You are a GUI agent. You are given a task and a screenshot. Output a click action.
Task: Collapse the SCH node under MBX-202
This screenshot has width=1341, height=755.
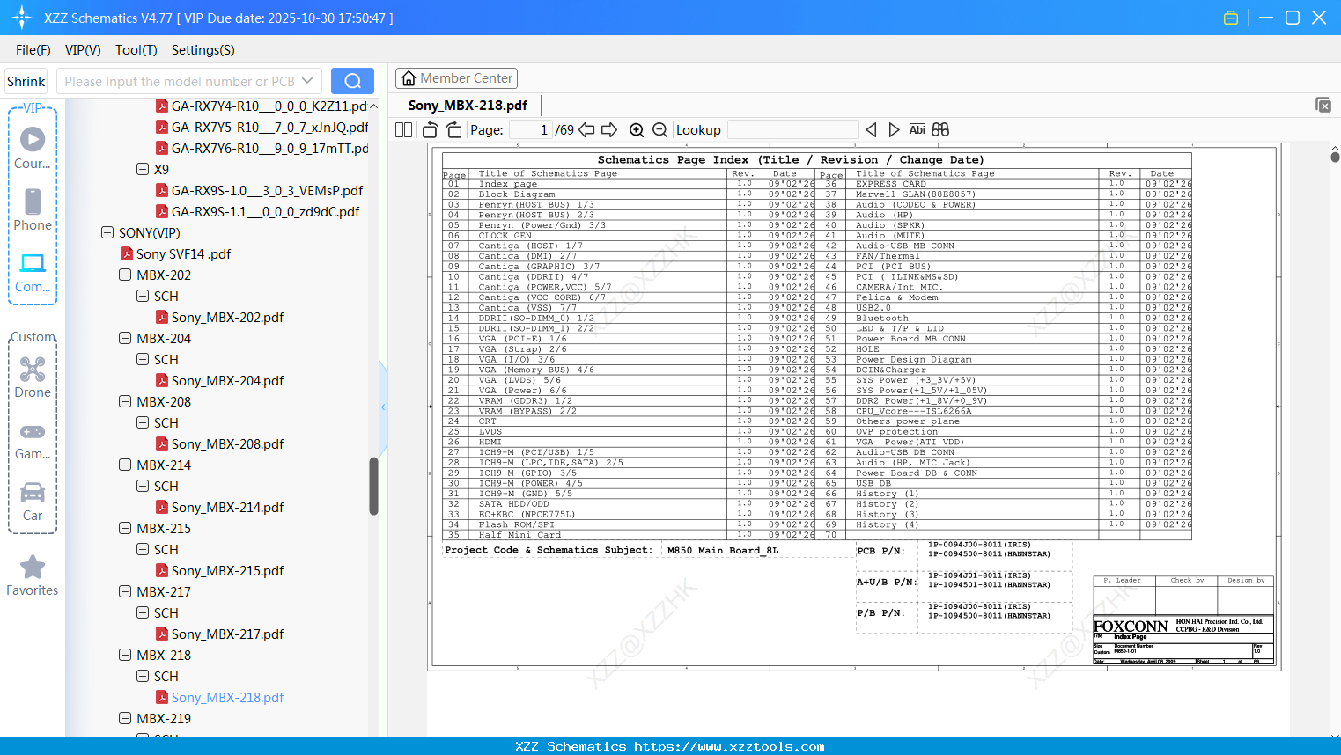point(143,296)
